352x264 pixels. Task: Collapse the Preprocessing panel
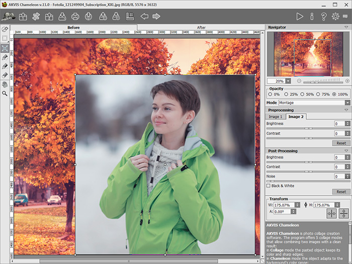[x=346, y=110]
